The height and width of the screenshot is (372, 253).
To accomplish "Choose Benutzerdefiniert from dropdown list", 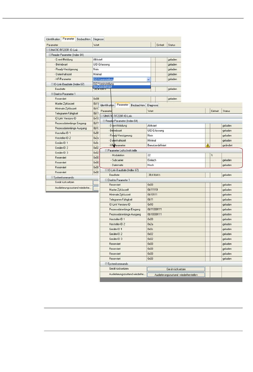I will point(121,87).
